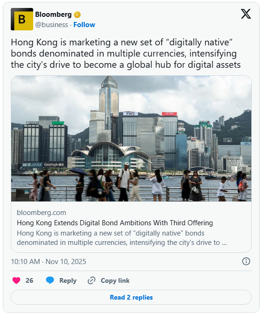
Task: Follow the Bloomberg account
Action: coord(84,25)
